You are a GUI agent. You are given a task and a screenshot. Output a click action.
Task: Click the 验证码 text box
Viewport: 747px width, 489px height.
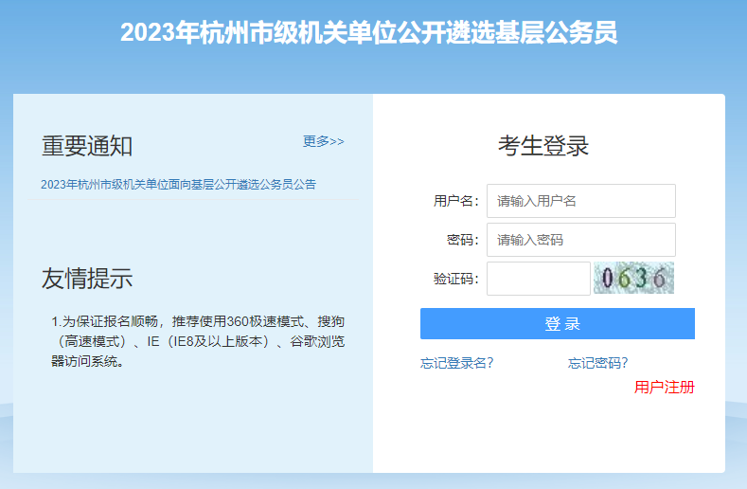538,279
